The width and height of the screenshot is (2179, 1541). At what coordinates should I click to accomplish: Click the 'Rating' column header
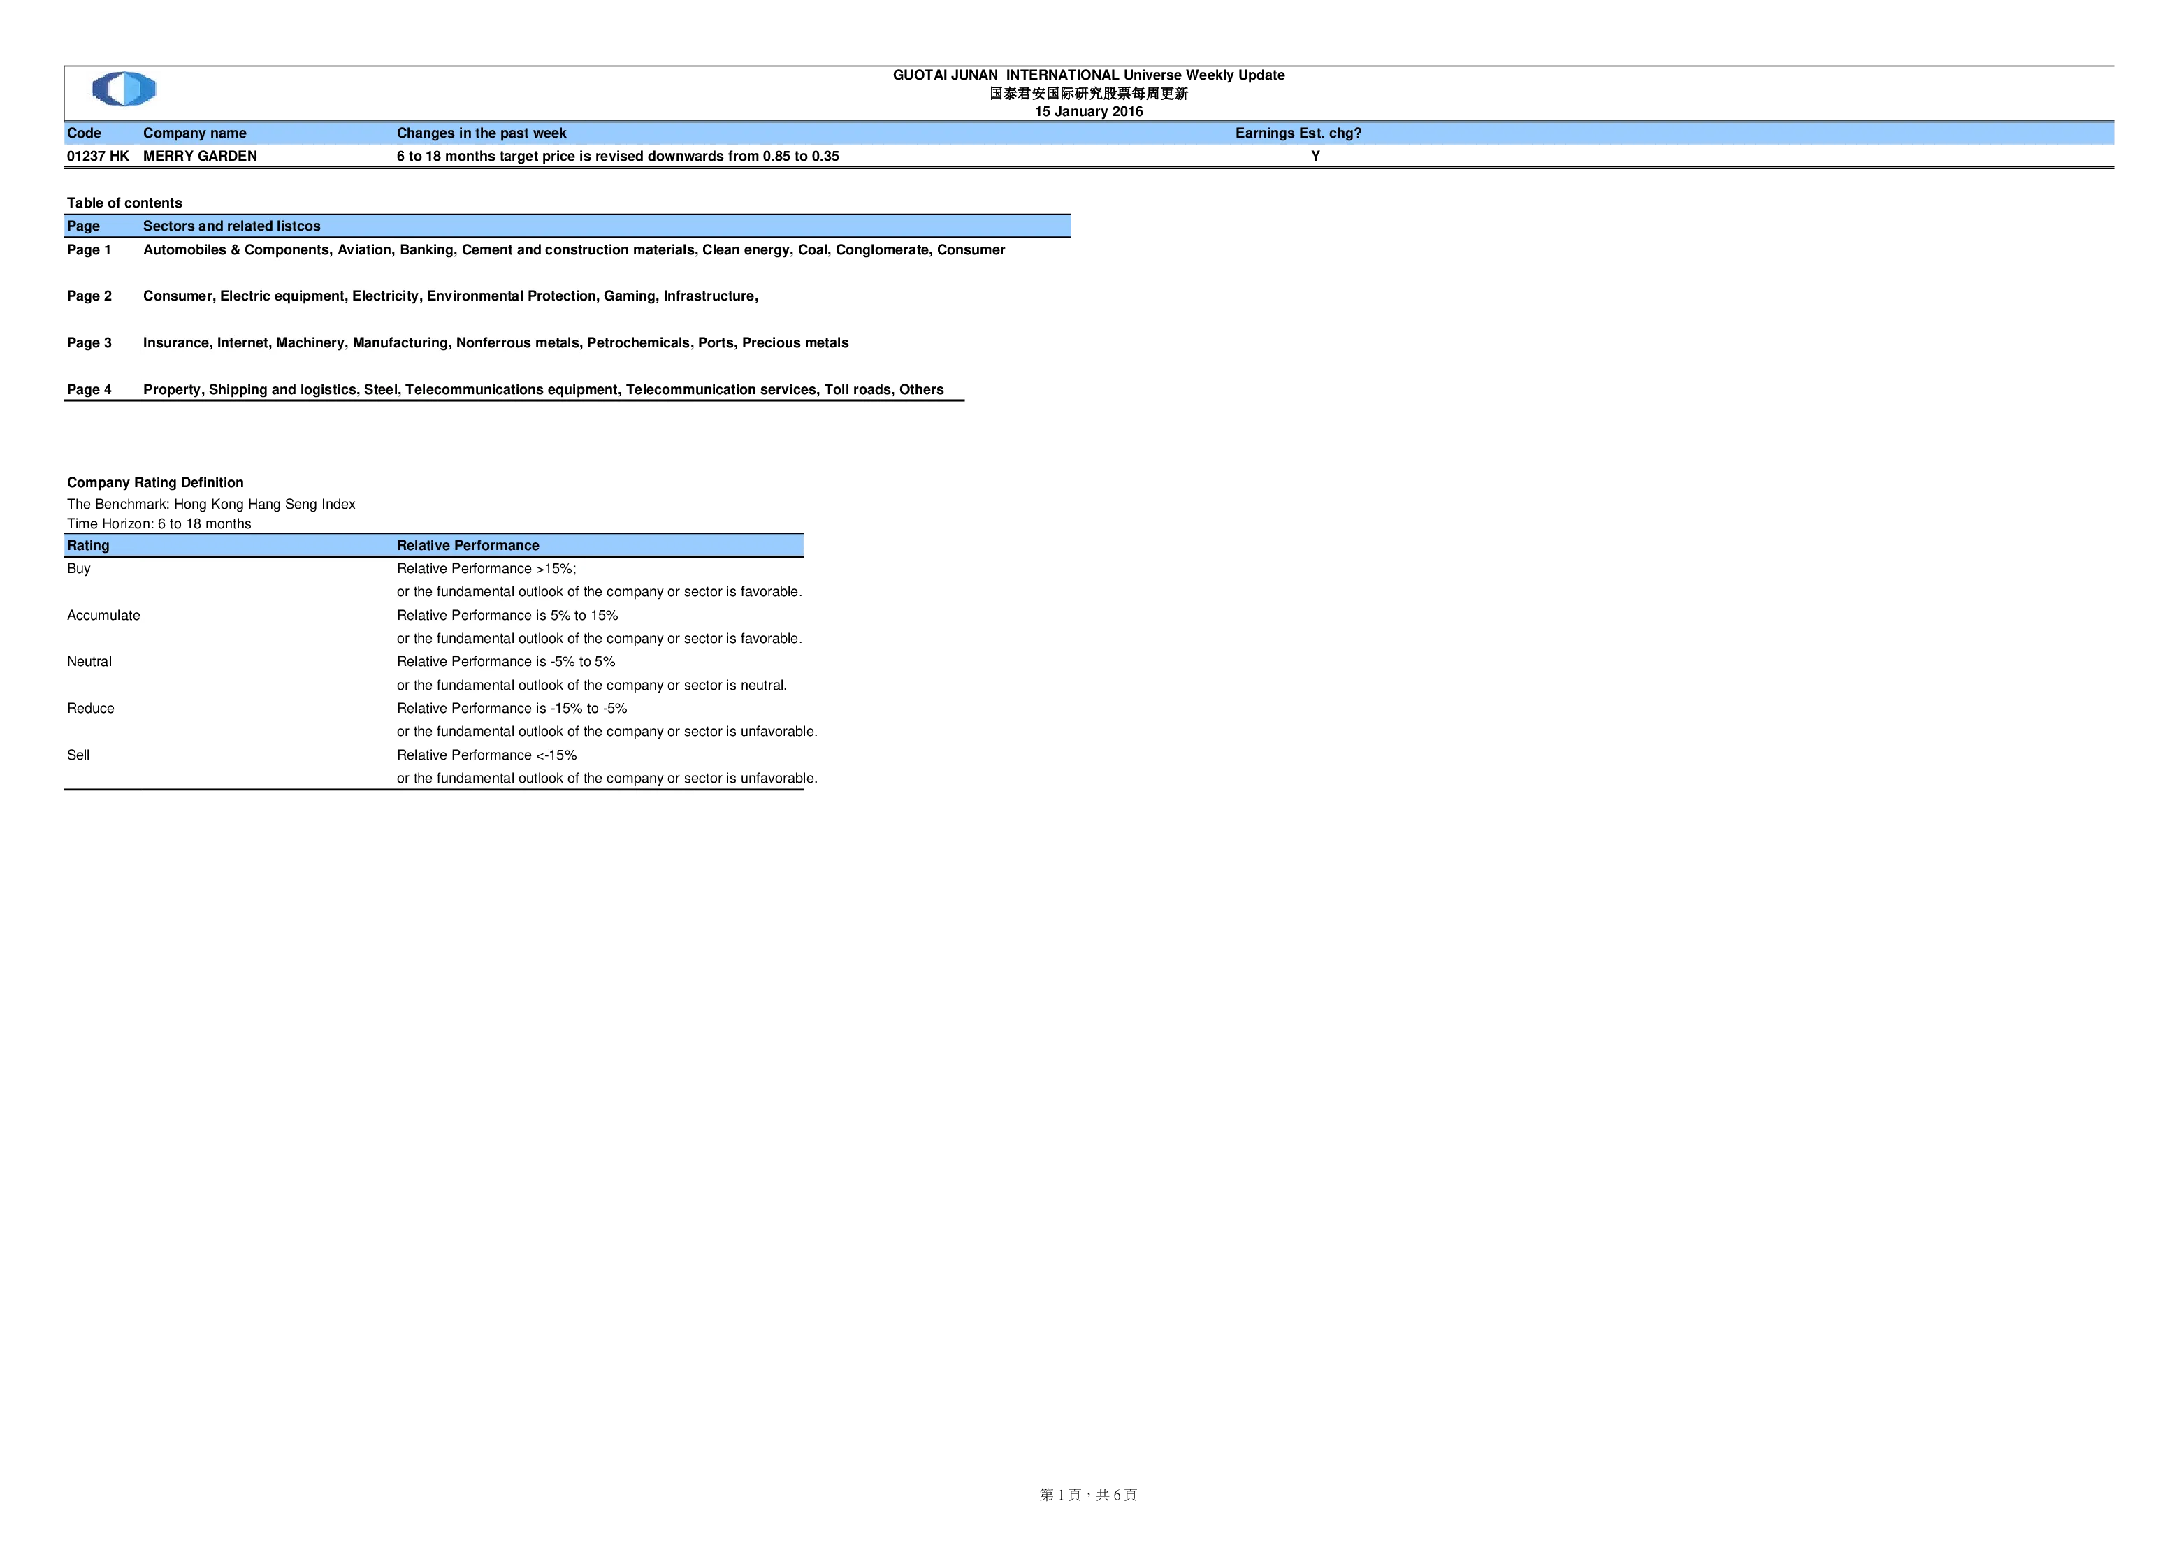click(x=88, y=546)
